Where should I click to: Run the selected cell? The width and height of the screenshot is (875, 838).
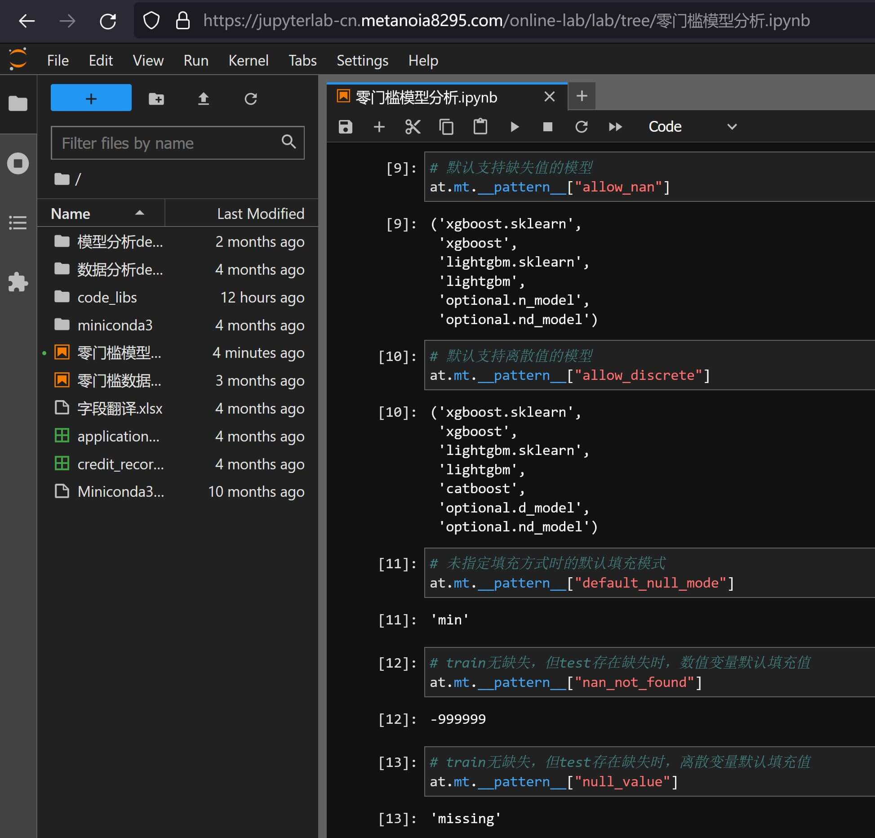(x=514, y=127)
